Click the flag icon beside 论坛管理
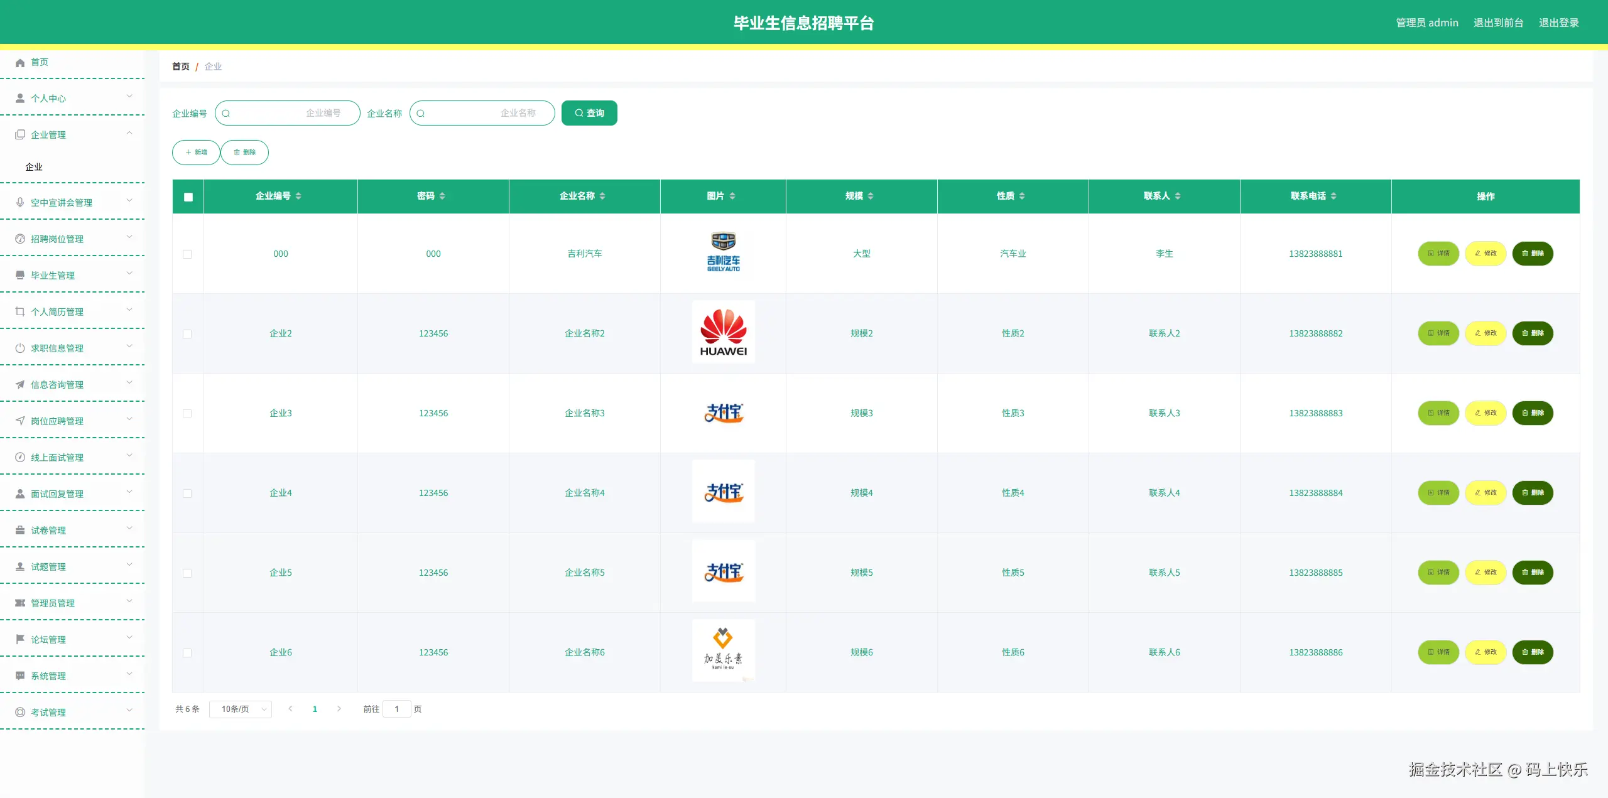The height and width of the screenshot is (798, 1608). pyautogui.click(x=20, y=639)
